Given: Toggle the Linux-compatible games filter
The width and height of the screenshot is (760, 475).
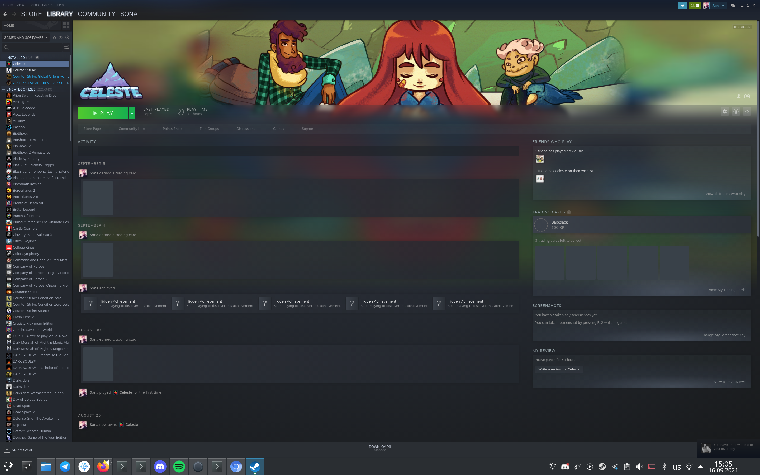Looking at the screenshot, I should click(54, 37).
